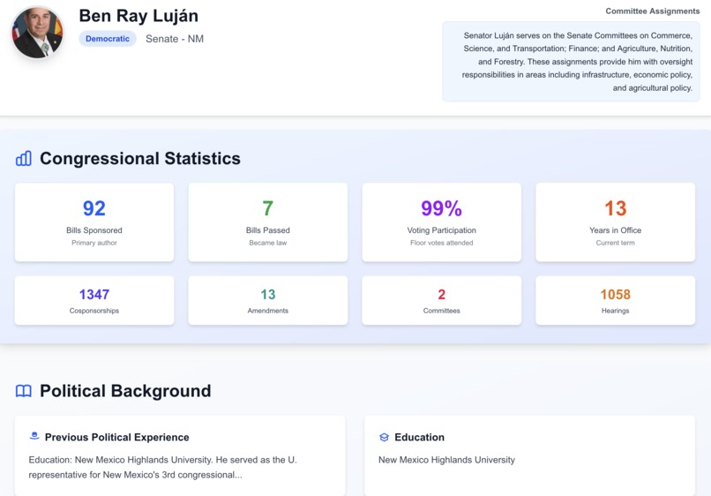Screen dimensions: 711x496
Task: Click the bar chart icon beside Congressional Statistics
Action: (x=24, y=158)
